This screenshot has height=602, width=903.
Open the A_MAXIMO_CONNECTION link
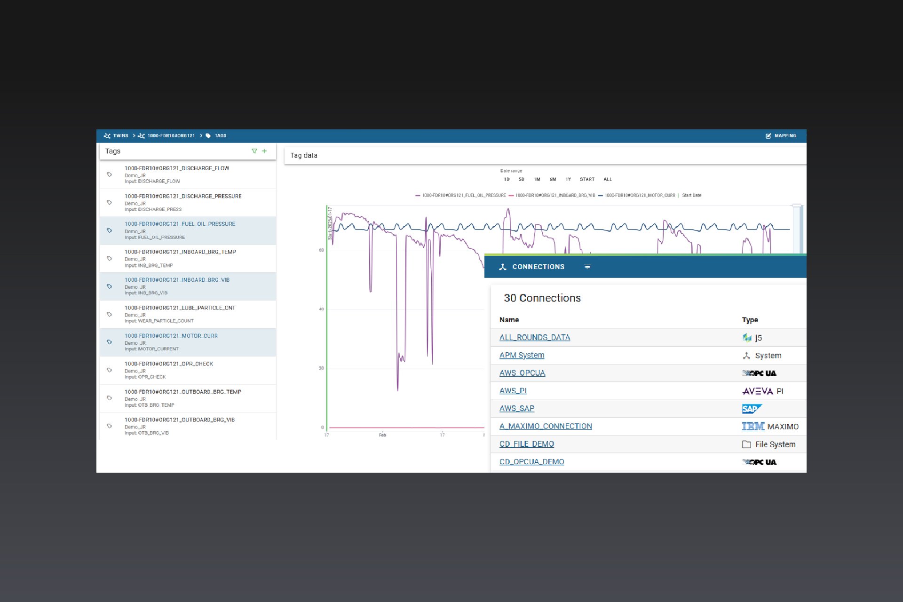[545, 426]
